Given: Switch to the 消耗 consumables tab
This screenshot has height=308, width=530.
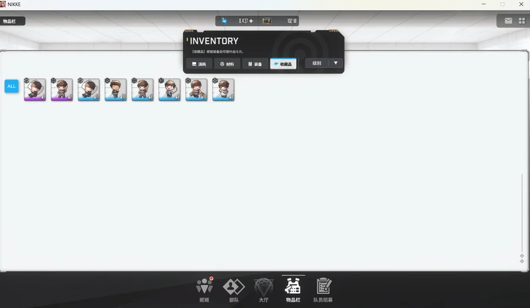Looking at the screenshot, I should pyautogui.click(x=199, y=64).
